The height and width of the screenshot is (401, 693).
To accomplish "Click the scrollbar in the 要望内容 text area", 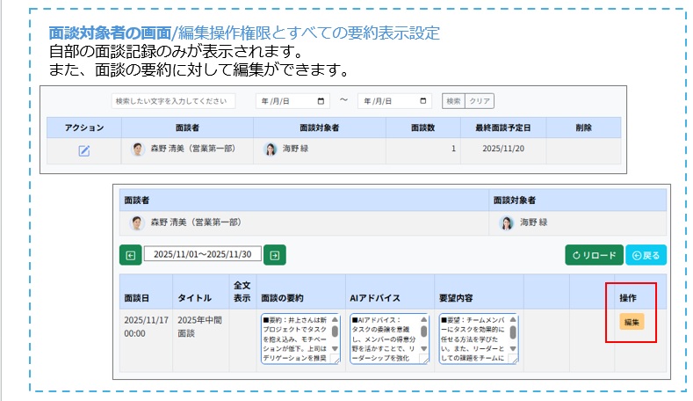I will 513,332.
